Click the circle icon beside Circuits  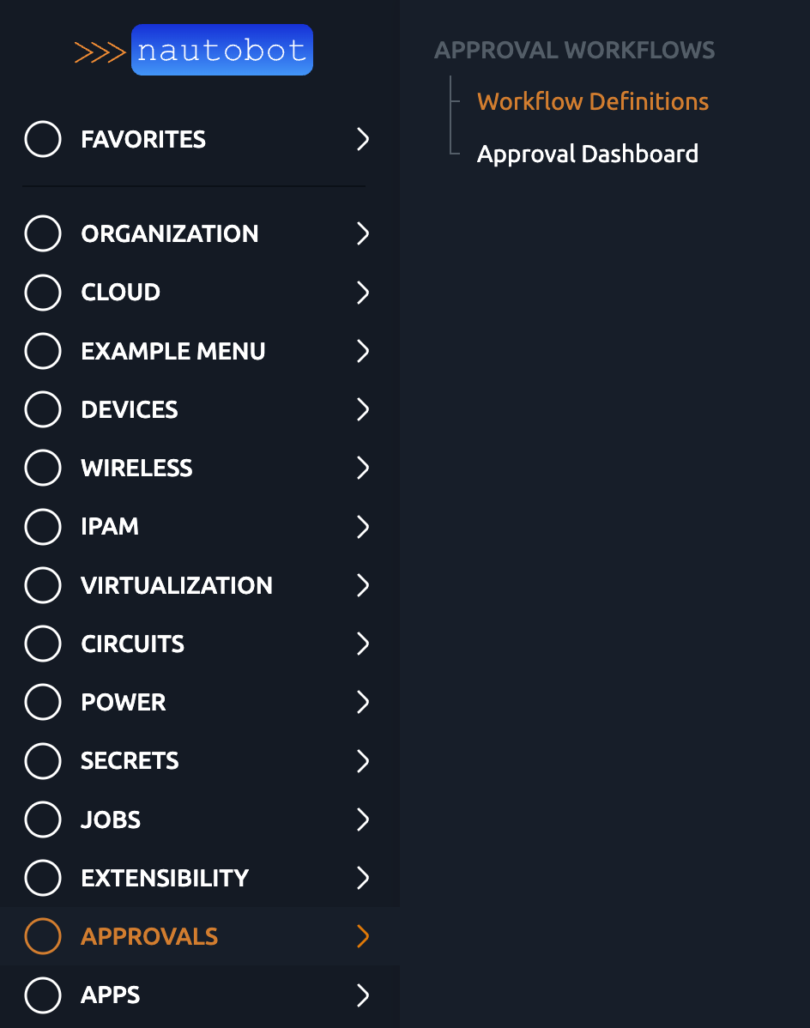coord(43,644)
